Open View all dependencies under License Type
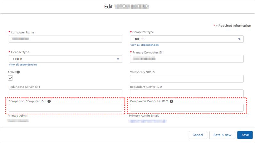The height and width of the screenshot is (143, 255). pos(23,65)
